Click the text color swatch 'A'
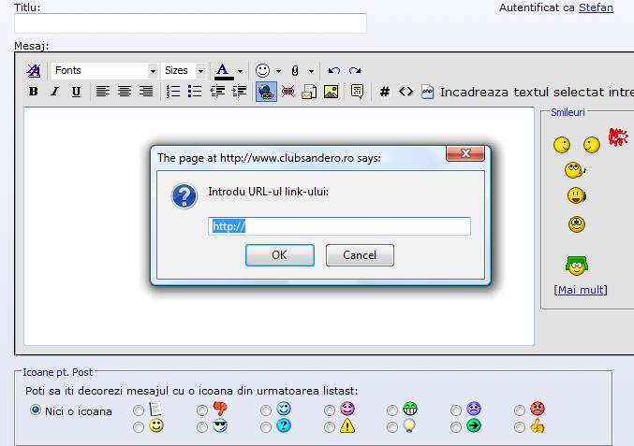634x446 pixels. pos(223,70)
